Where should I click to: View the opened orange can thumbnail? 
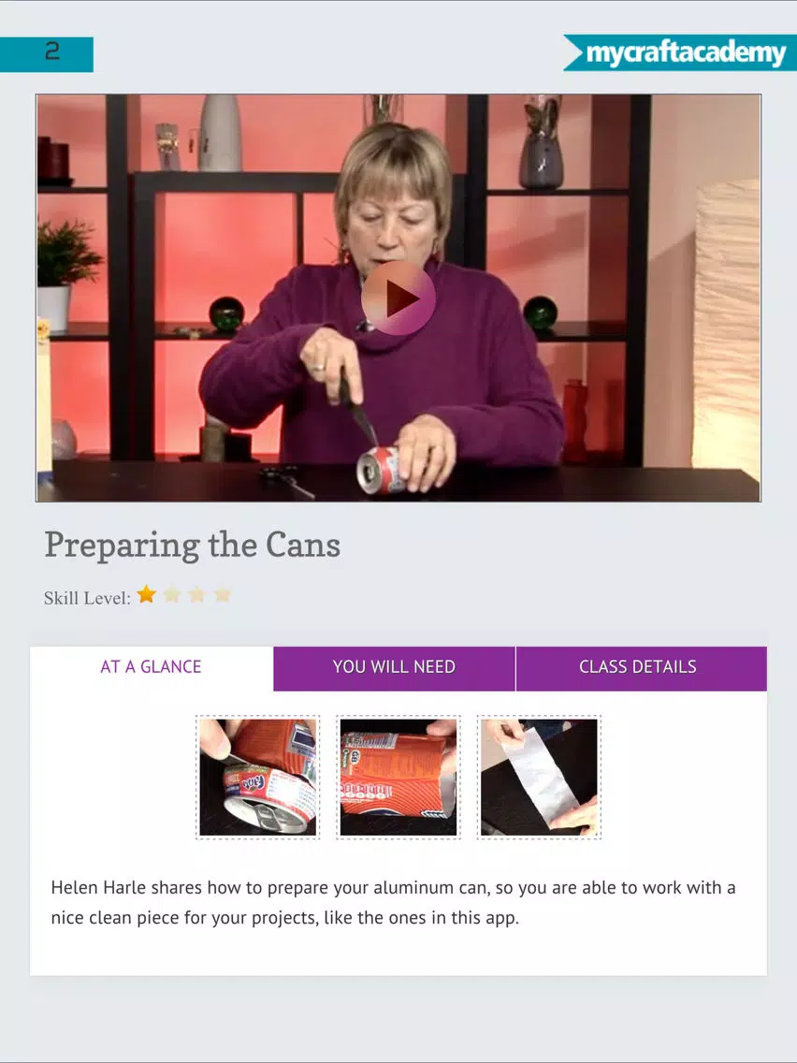click(x=398, y=778)
